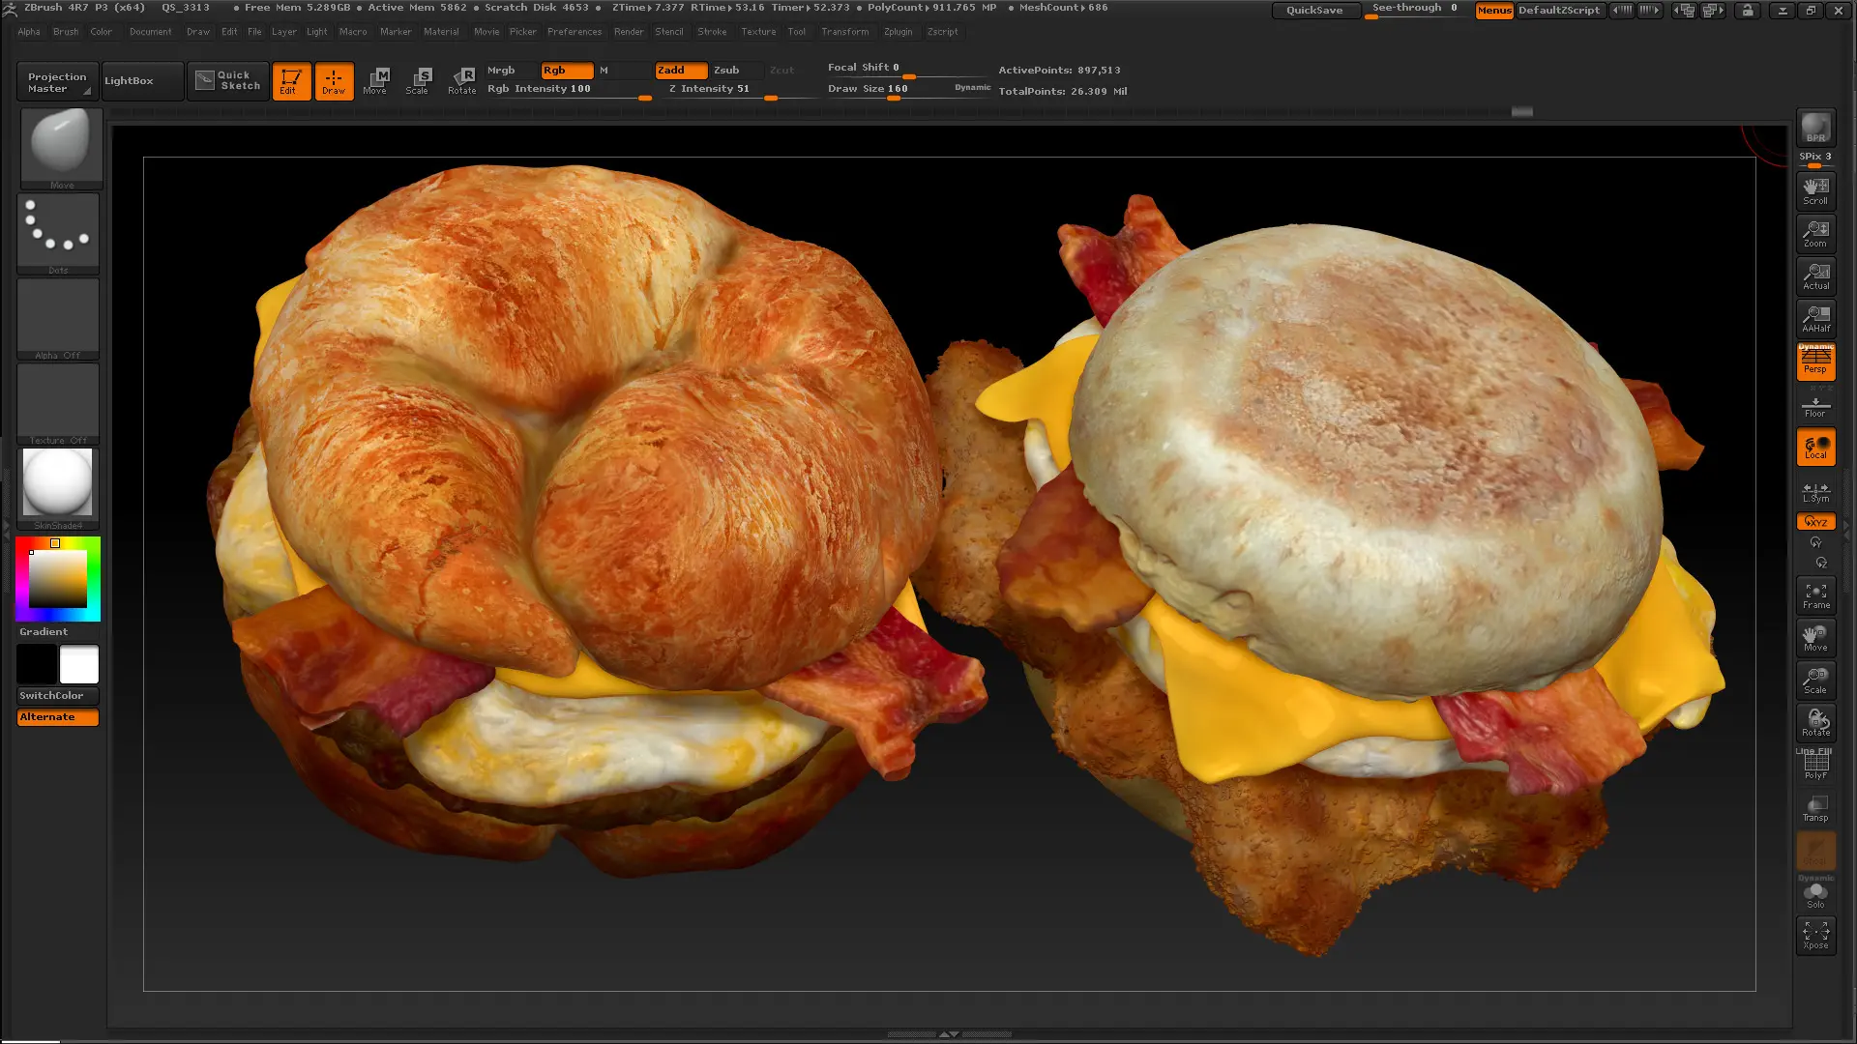The width and height of the screenshot is (1857, 1044).
Task: Open the Alpha menu
Action: pos(29,32)
